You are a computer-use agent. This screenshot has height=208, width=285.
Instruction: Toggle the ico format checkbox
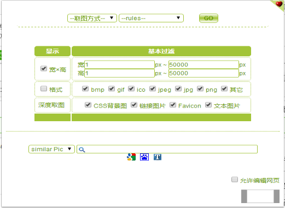(x=131, y=88)
